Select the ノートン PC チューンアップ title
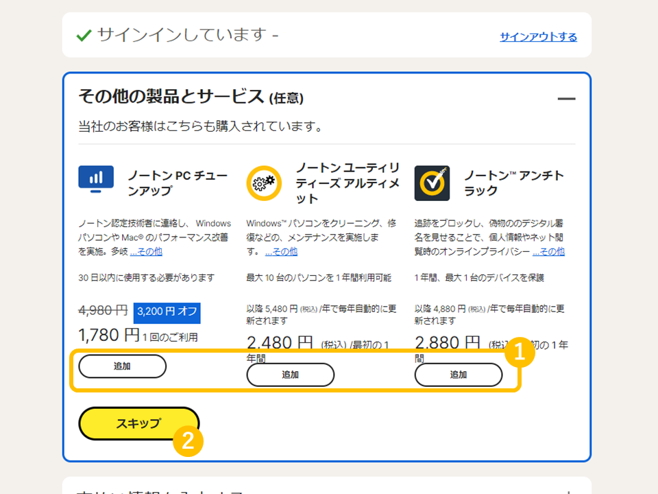 click(178, 183)
